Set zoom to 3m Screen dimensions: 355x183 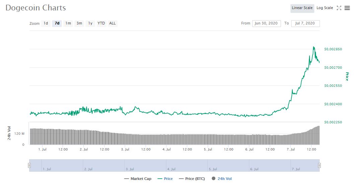pyautogui.click(x=79, y=23)
